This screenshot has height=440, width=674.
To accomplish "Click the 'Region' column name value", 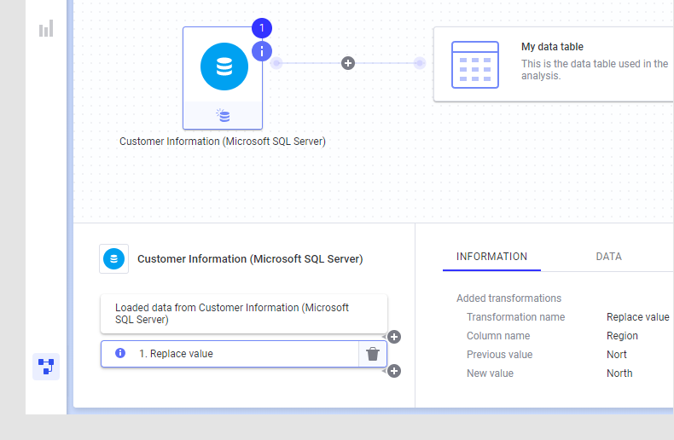I will [622, 336].
